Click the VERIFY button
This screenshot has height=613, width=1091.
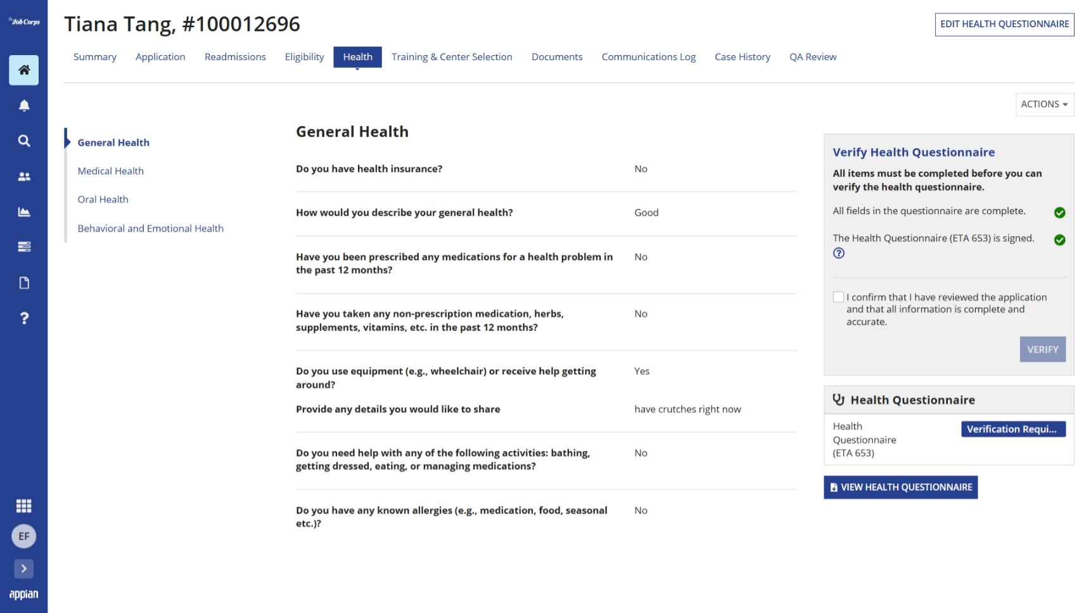coord(1042,350)
